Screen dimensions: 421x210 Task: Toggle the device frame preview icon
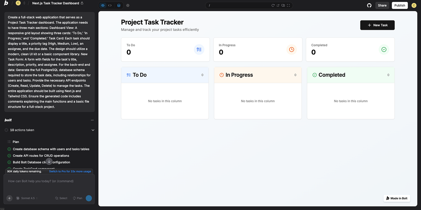click(283, 5)
